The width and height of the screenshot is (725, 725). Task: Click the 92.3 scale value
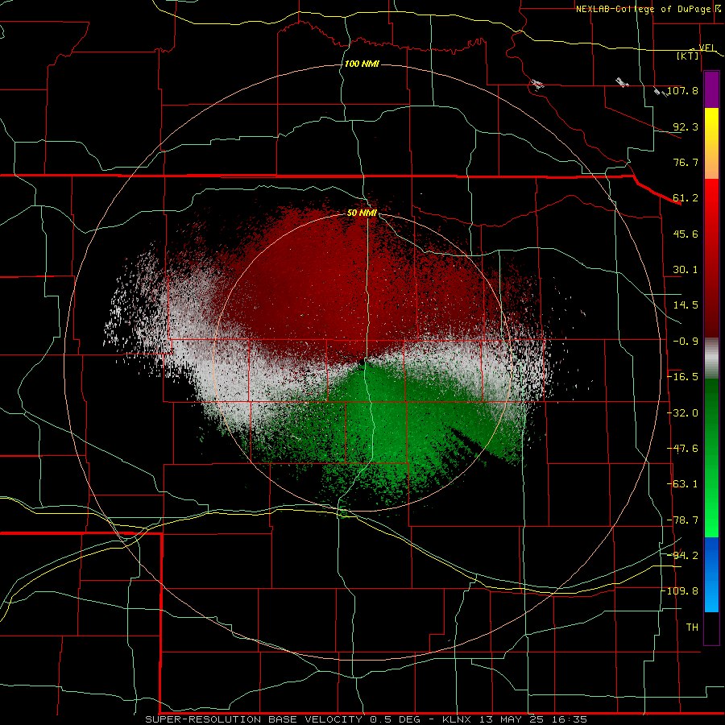pos(686,126)
